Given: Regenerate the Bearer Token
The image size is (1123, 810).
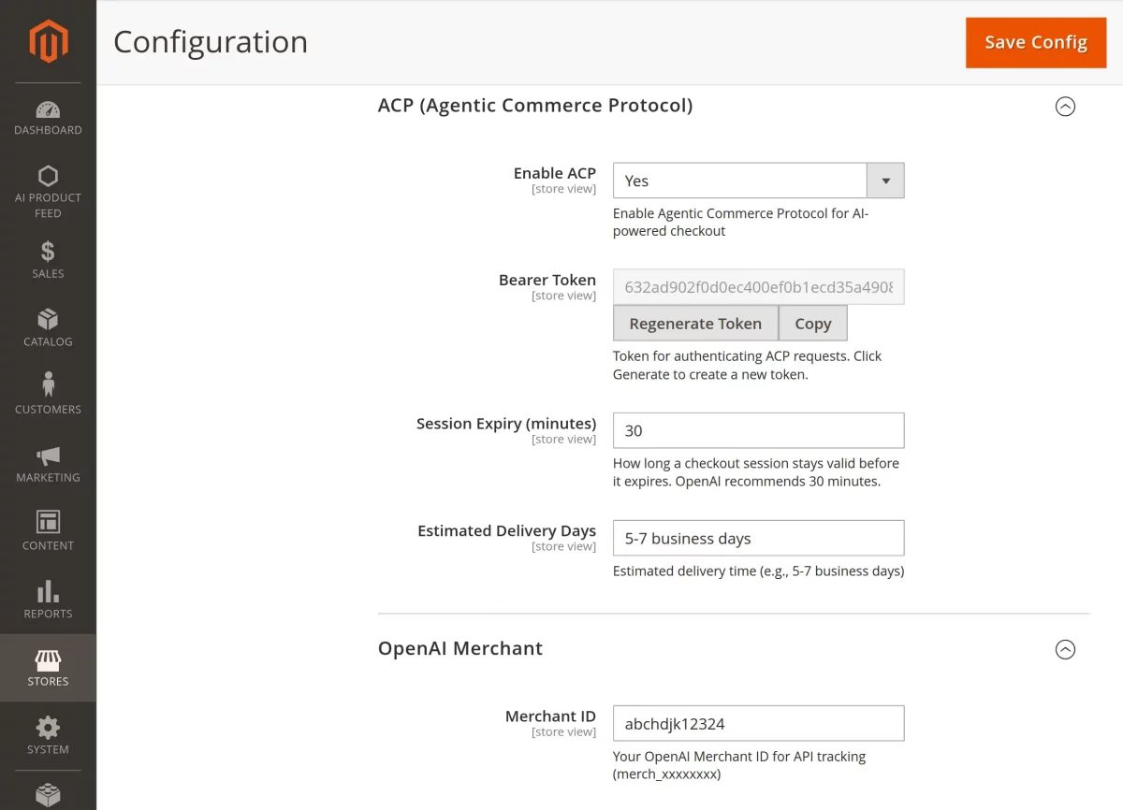Looking at the screenshot, I should (x=695, y=323).
